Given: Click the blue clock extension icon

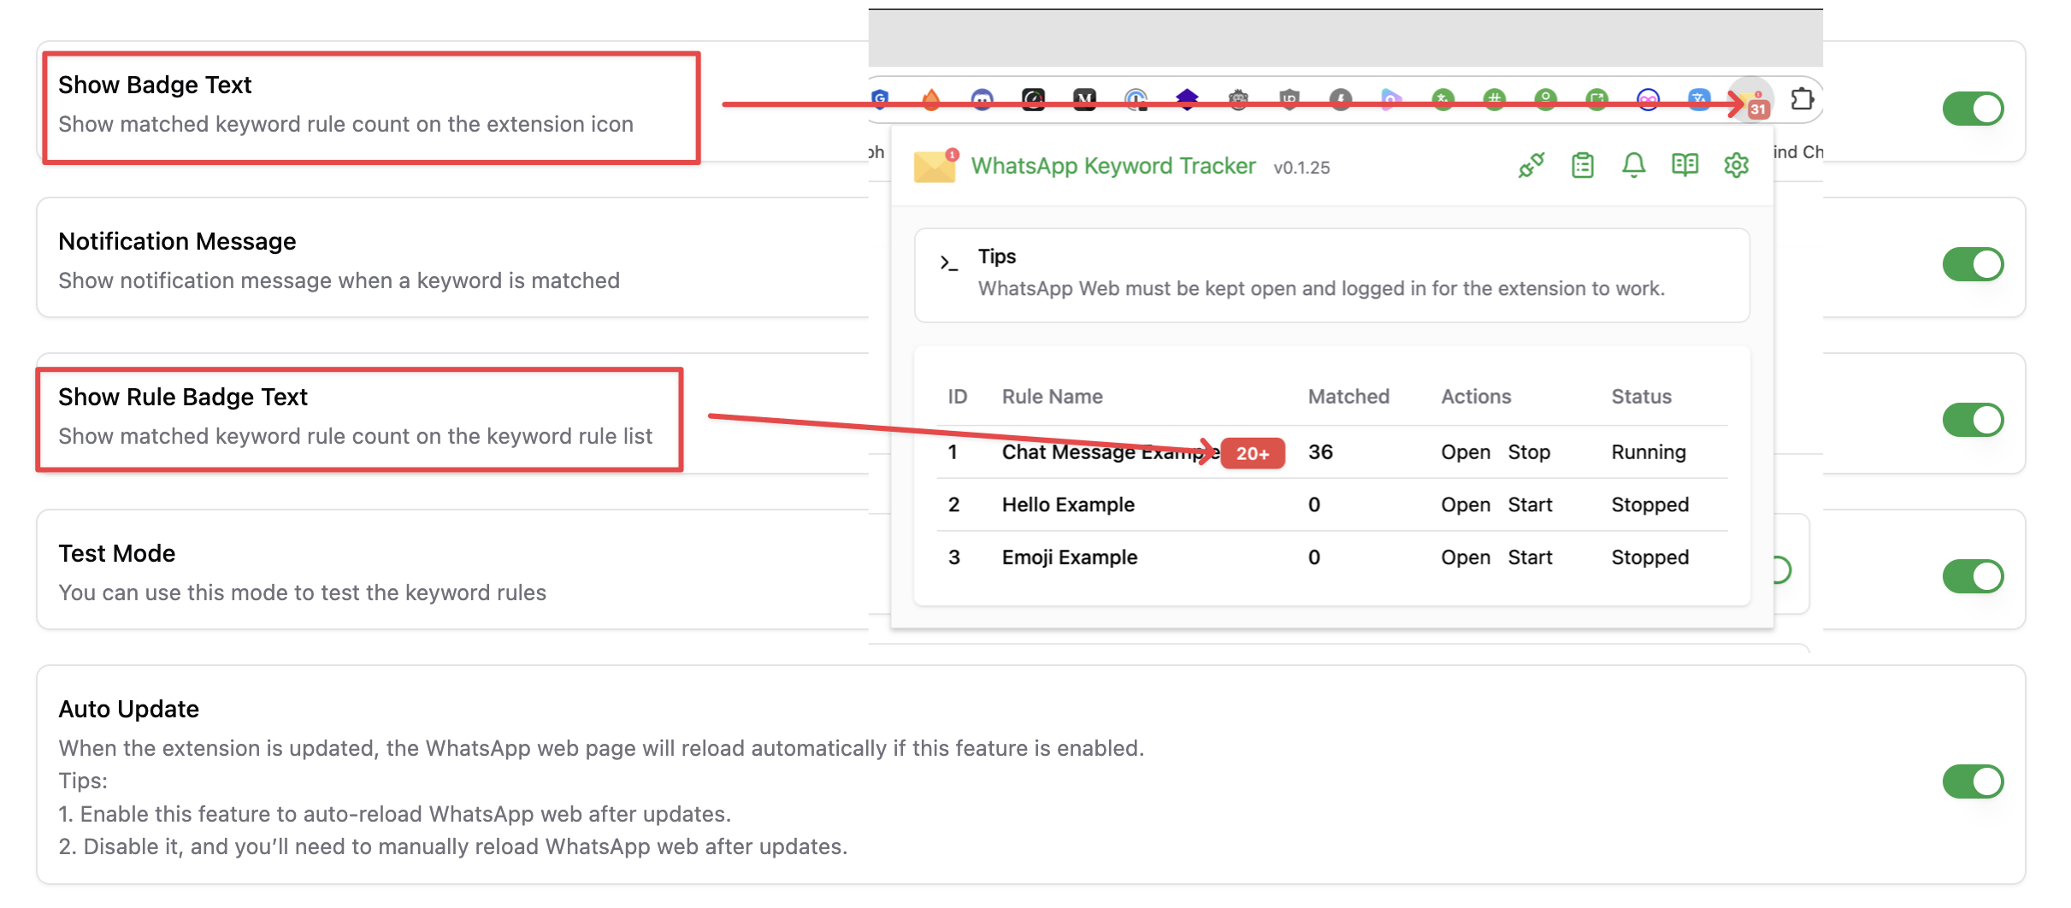Looking at the screenshot, I should pyautogui.click(x=1136, y=100).
